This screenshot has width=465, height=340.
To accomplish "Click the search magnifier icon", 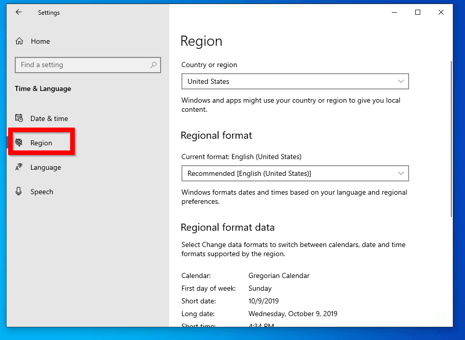I will coord(153,65).
